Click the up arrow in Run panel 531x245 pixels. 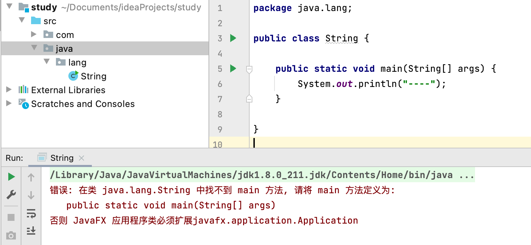[31, 178]
